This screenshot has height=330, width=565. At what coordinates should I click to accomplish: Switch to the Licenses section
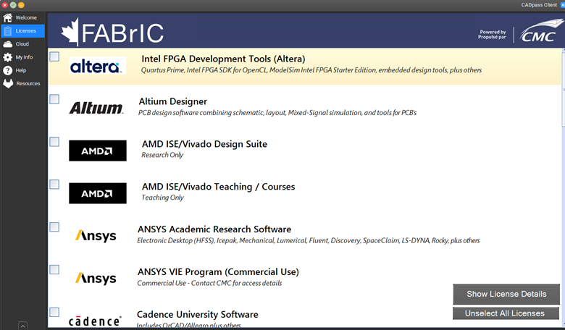(x=22, y=31)
